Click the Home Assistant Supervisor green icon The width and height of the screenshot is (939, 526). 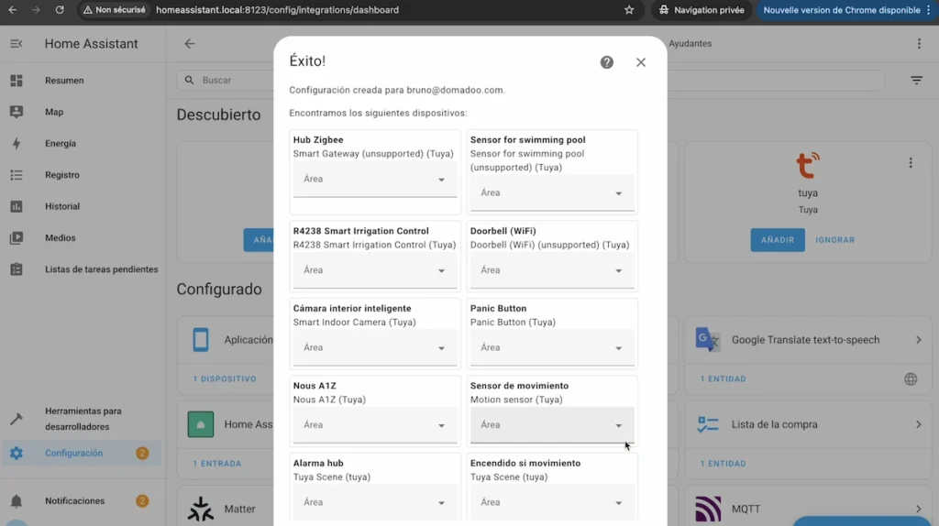tap(201, 424)
